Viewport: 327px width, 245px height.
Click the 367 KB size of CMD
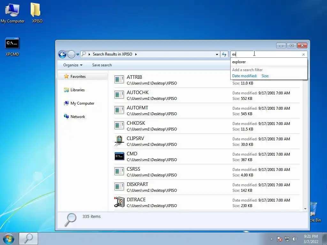pyautogui.click(x=247, y=160)
